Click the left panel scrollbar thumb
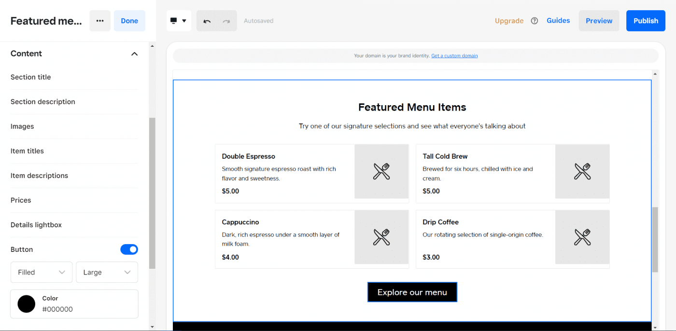The height and width of the screenshot is (331, 676). 152,193
